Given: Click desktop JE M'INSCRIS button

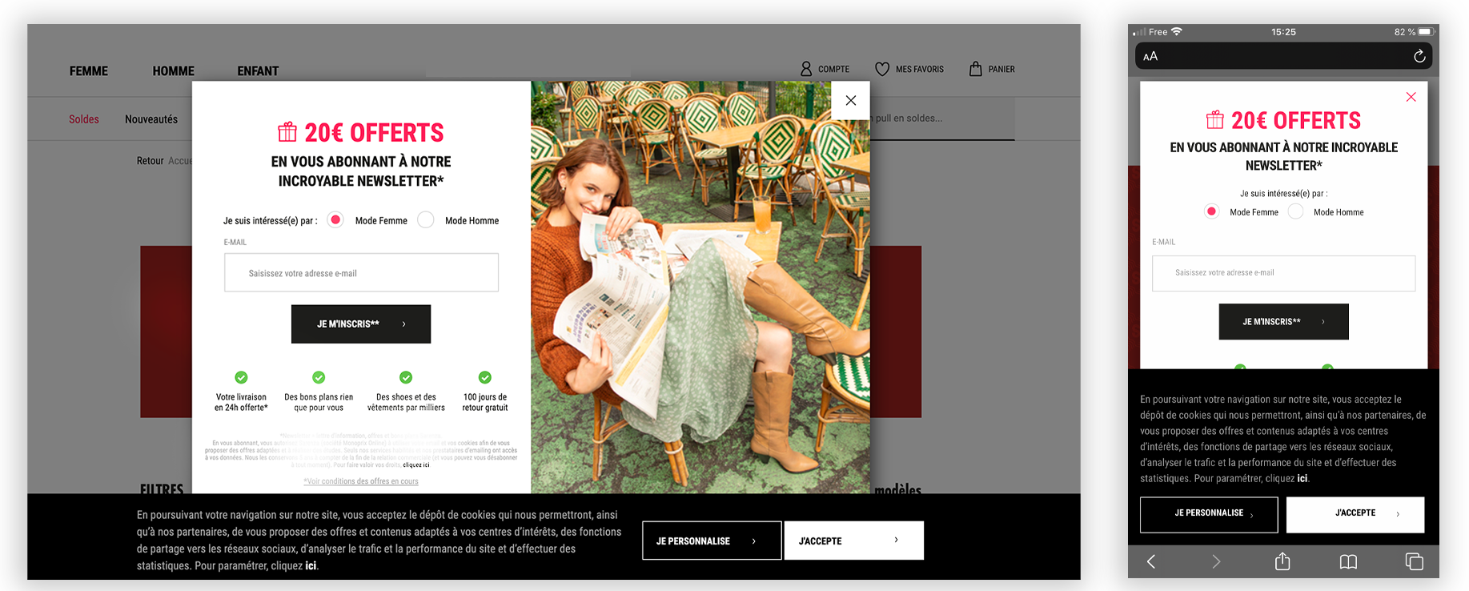Looking at the screenshot, I should [360, 324].
